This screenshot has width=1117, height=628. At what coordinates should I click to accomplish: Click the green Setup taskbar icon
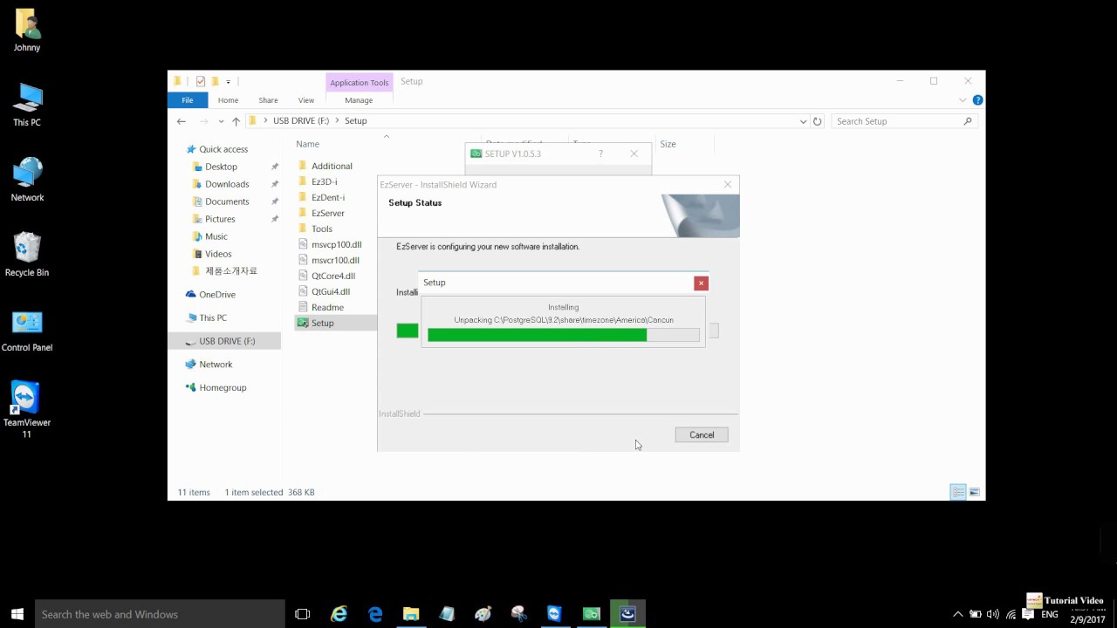tap(591, 614)
